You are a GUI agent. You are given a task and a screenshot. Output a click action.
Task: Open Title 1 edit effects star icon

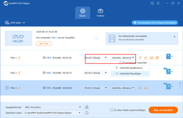(140, 58)
